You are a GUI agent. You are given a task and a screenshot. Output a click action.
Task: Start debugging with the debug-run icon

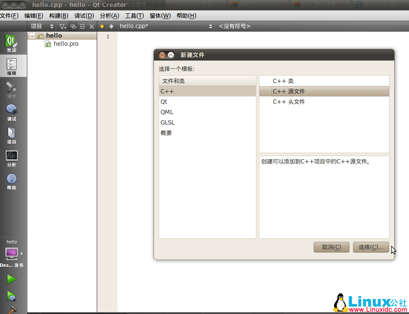(12, 296)
